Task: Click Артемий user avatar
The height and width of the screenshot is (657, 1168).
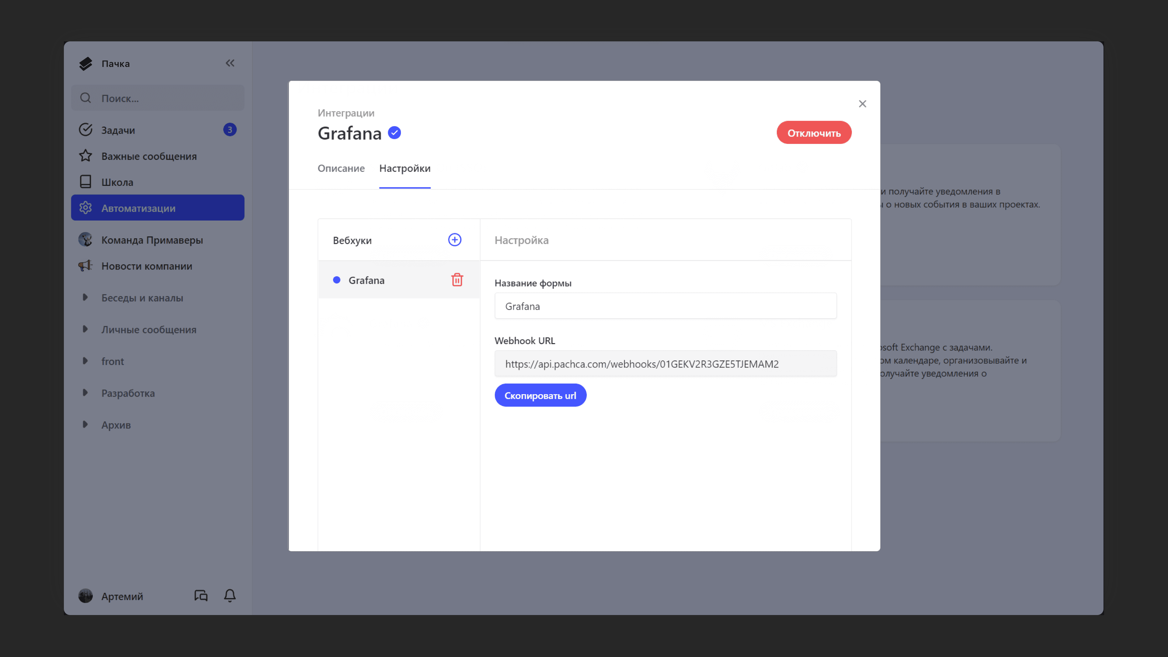Action: tap(85, 596)
